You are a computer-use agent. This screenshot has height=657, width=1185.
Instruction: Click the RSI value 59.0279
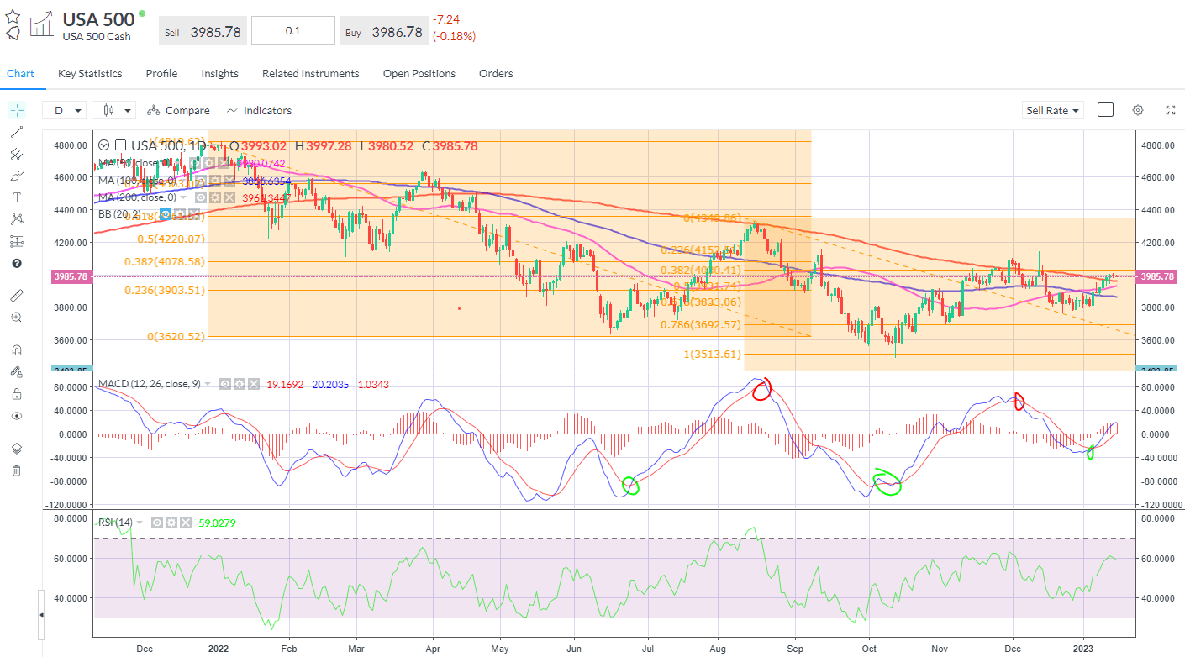217,523
